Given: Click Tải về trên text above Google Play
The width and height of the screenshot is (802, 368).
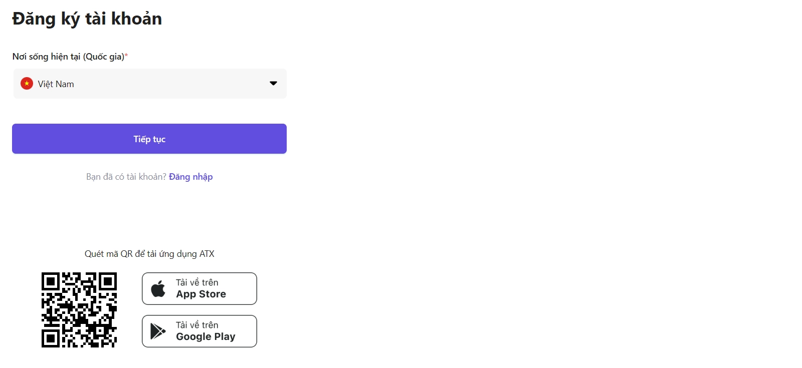Looking at the screenshot, I should (x=197, y=325).
